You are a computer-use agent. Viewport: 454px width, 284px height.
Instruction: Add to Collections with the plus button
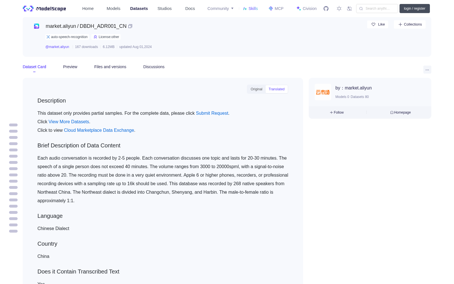point(410,24)
